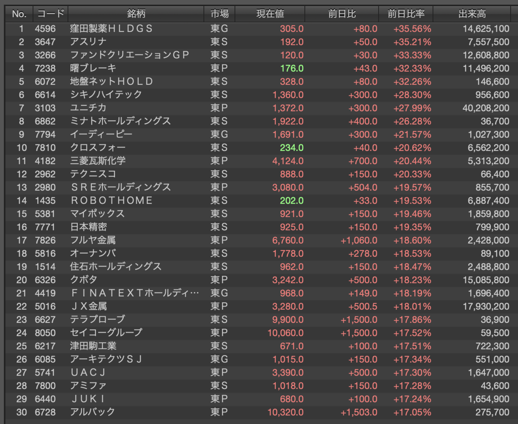Click current price 202.0 of ＲＯＢＯＴＨＯＭＥ
The width and height of the screenshot is (518, 424).
pyautogui.click(x=292, y=201)
